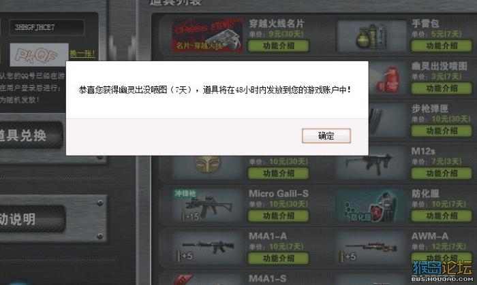The height and width of the screenshot is (285, 477).
Task: Select the M12s gun icon
Action: 371,164
